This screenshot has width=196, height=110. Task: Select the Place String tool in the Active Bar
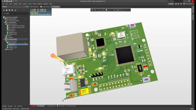(x=126, y=10)
